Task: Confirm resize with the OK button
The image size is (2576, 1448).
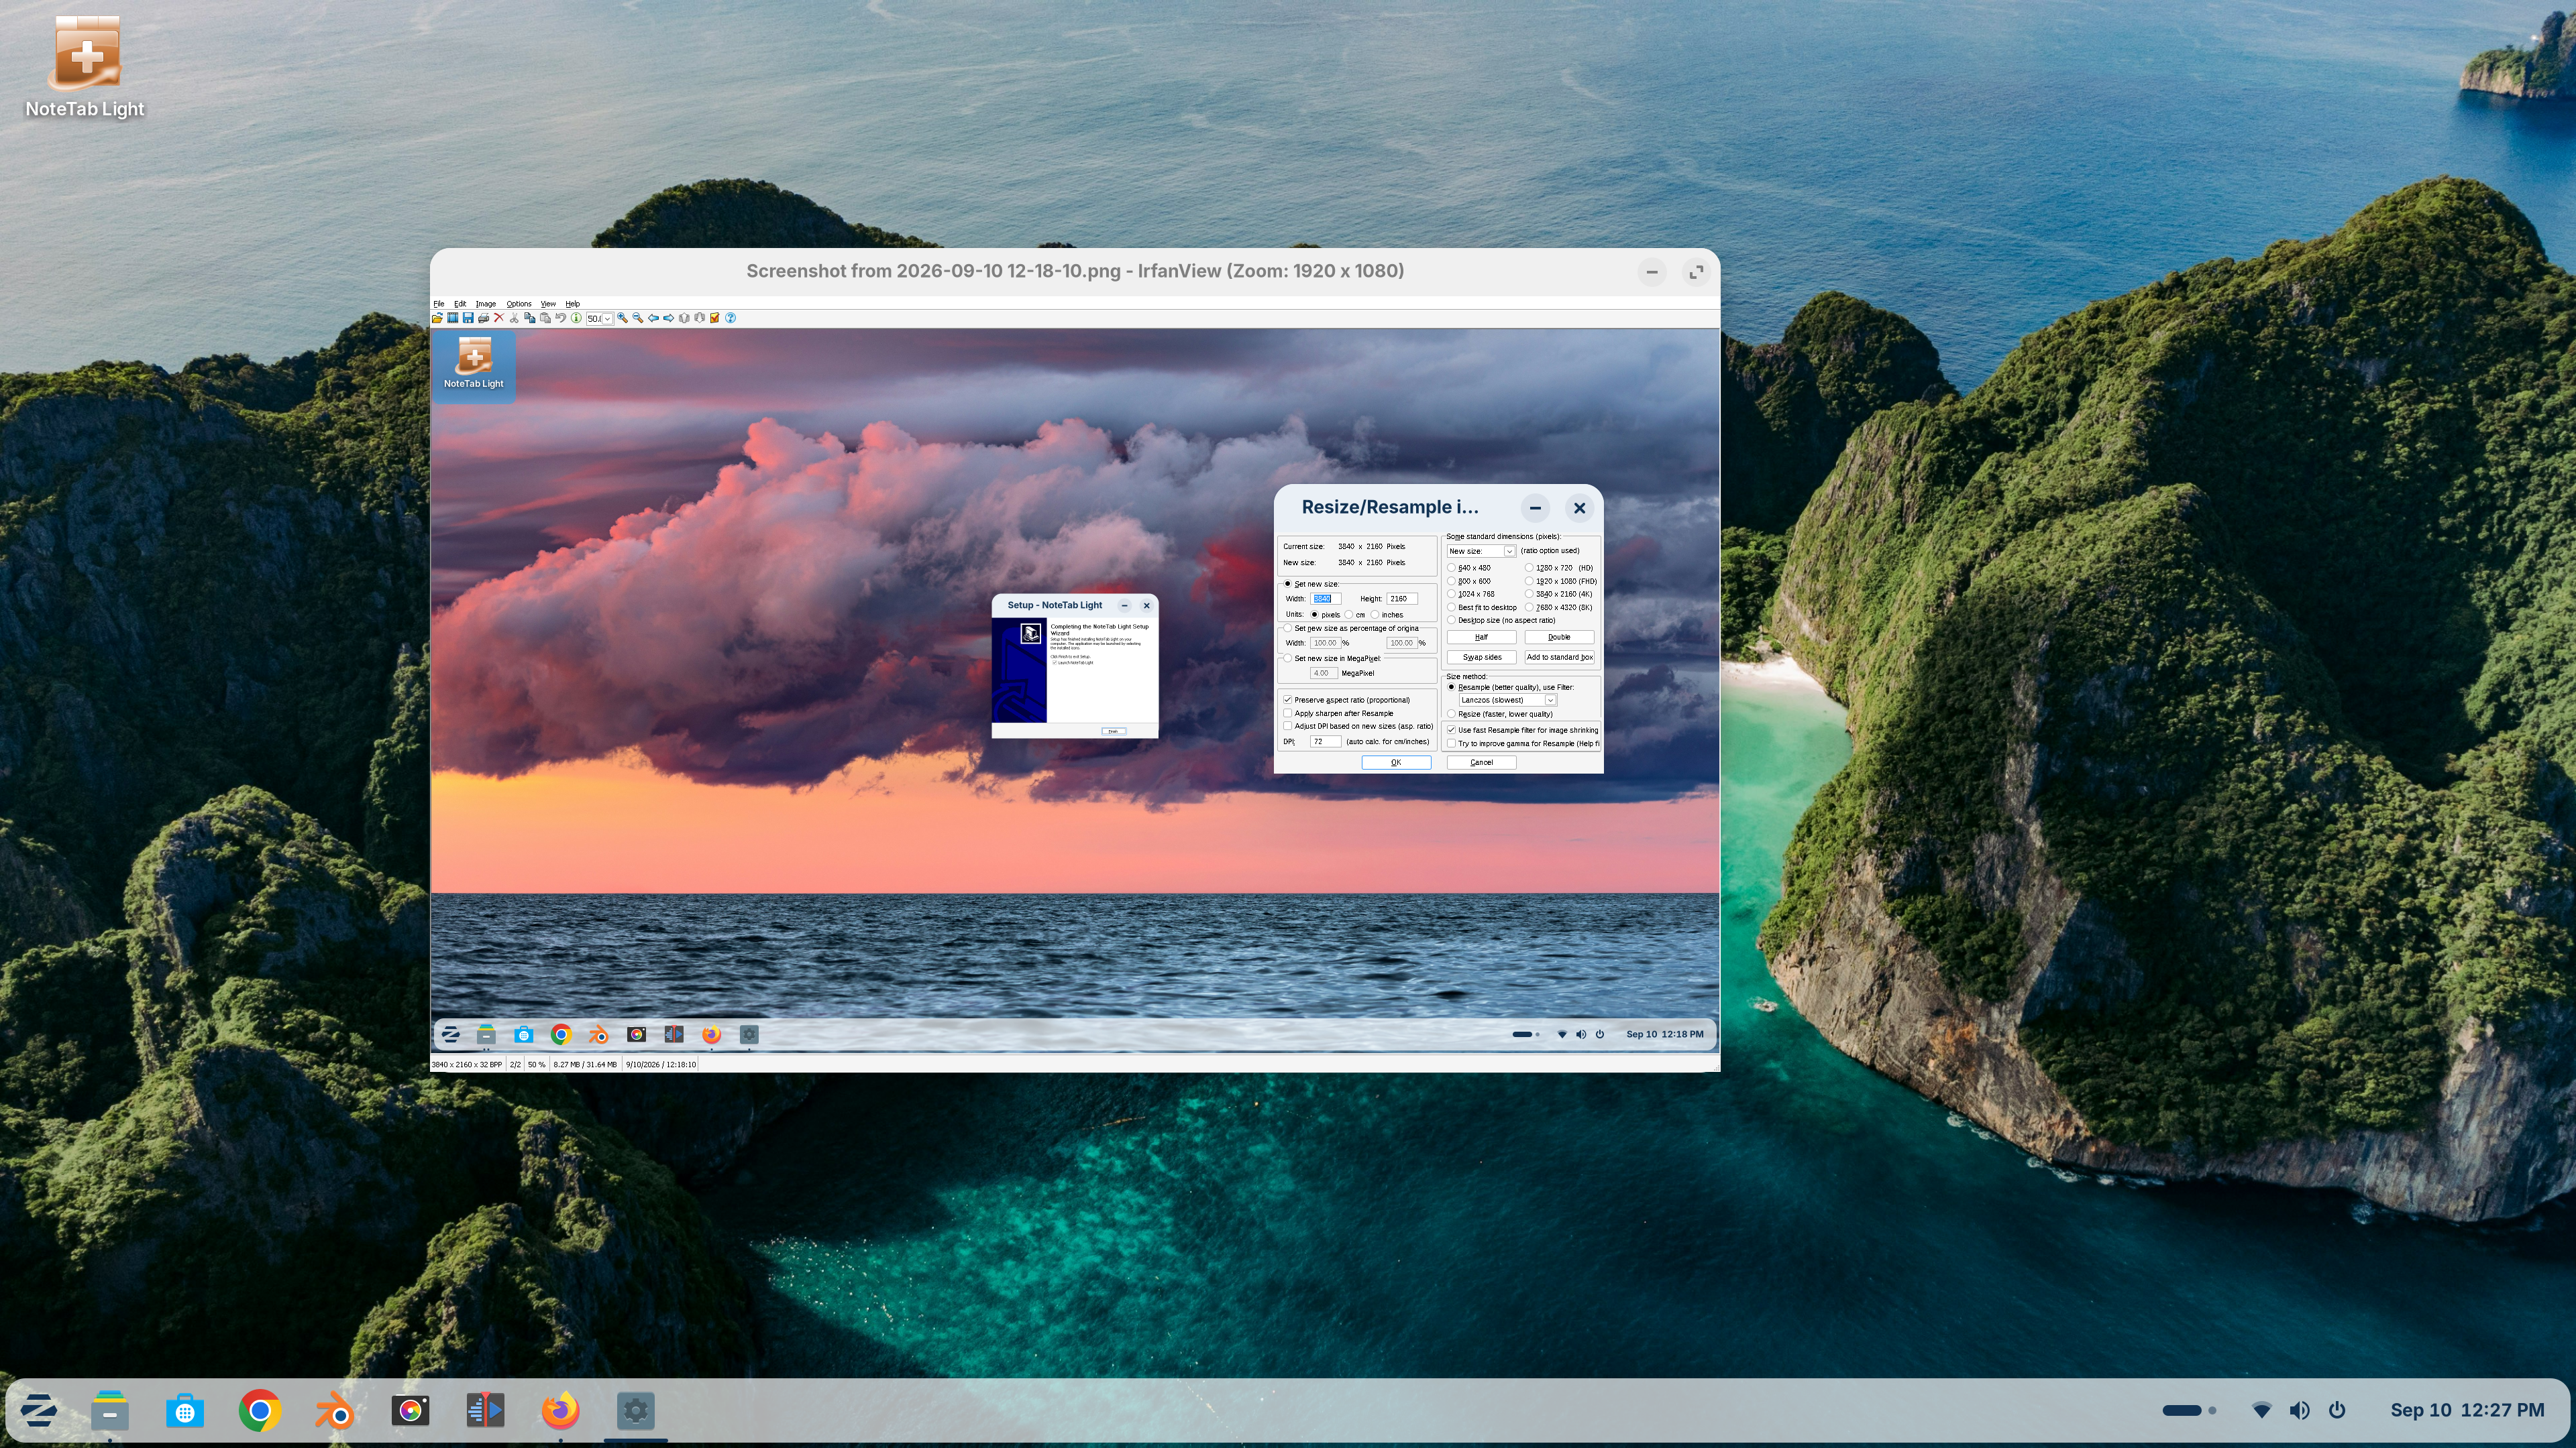Action: (x=1397, y=762)
